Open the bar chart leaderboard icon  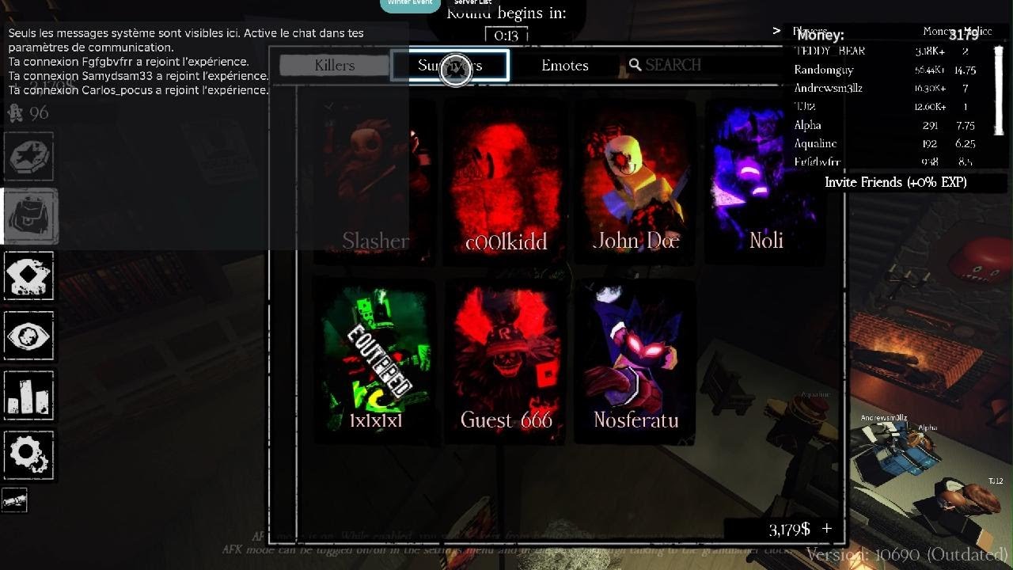(29, 395)
